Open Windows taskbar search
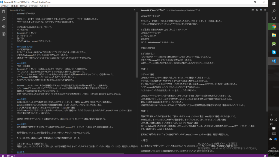 274,11
